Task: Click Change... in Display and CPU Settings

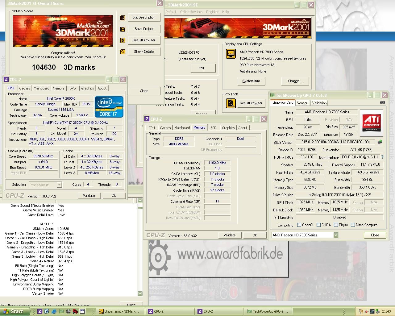Action: click(295, 81)
